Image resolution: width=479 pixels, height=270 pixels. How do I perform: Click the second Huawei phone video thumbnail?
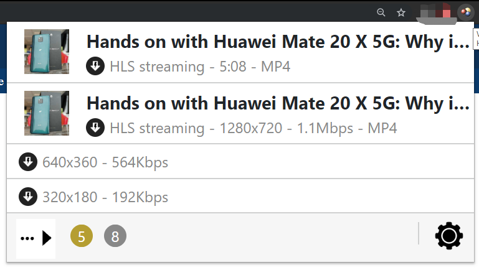point(47,113)
